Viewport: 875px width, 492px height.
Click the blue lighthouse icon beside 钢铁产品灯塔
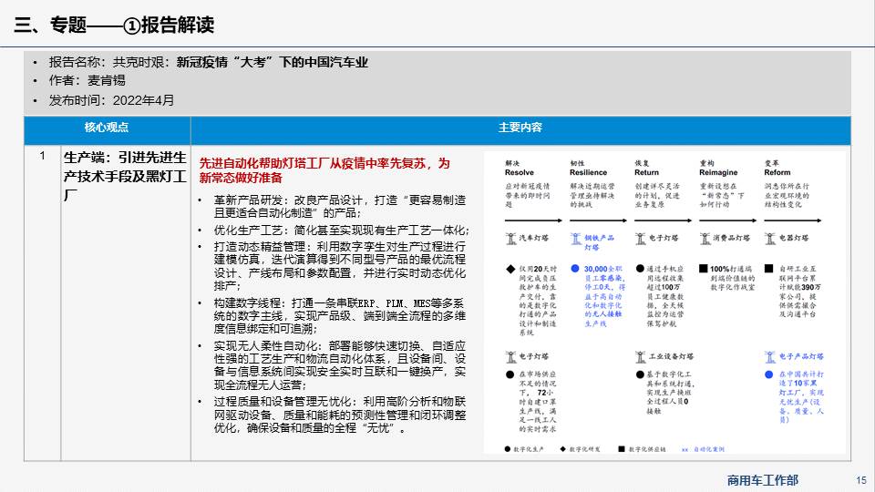(x=576, y=239)
